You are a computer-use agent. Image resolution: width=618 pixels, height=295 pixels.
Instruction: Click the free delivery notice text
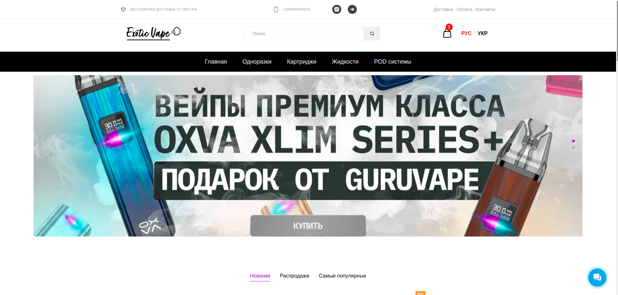coord(163,9)
